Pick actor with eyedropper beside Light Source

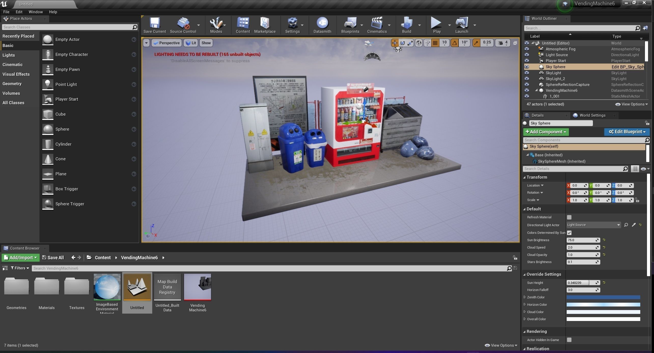pyautogui.click(x=634, y=225)
